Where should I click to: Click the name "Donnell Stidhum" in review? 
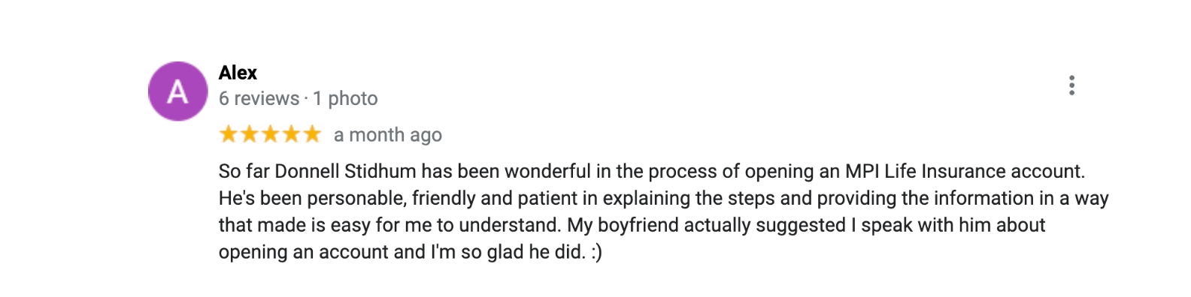tap(345, 171)
